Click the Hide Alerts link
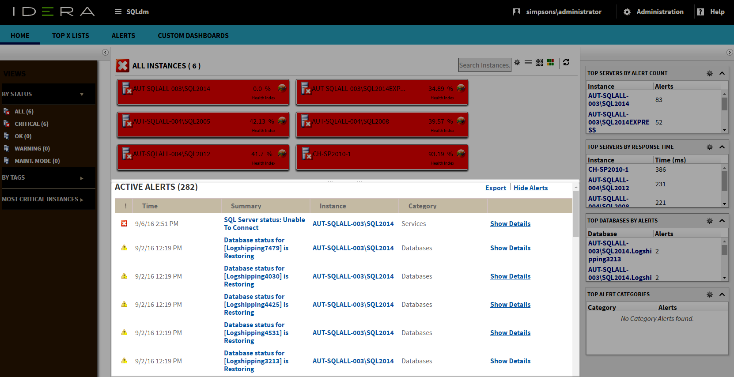734x377 pixels. [530, 188]
